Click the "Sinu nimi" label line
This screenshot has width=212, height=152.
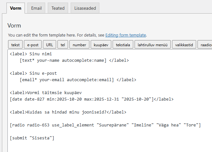31,54
